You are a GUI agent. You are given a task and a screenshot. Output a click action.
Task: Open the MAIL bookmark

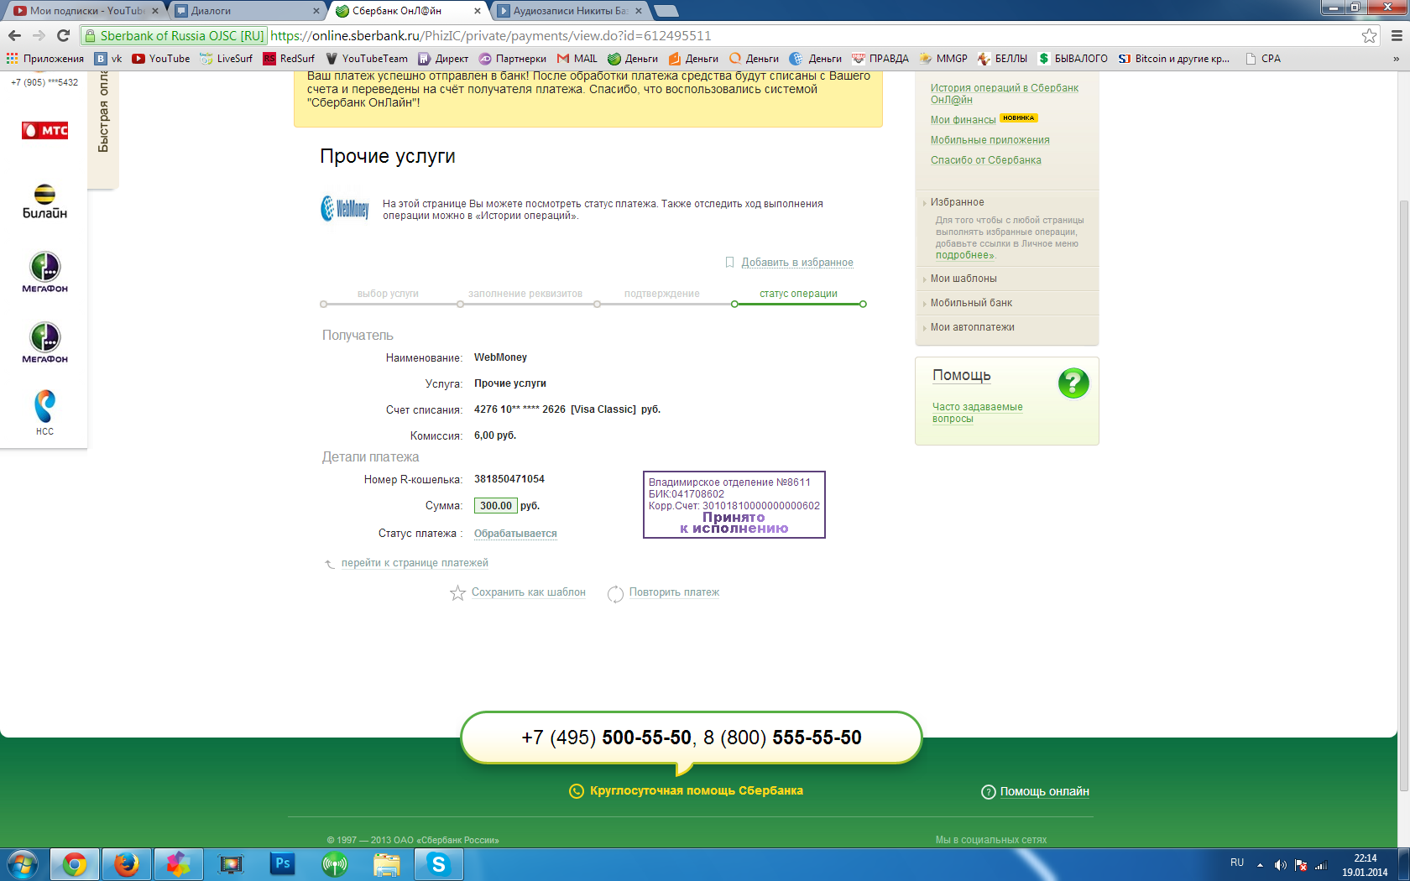click(x=577, y=59)
